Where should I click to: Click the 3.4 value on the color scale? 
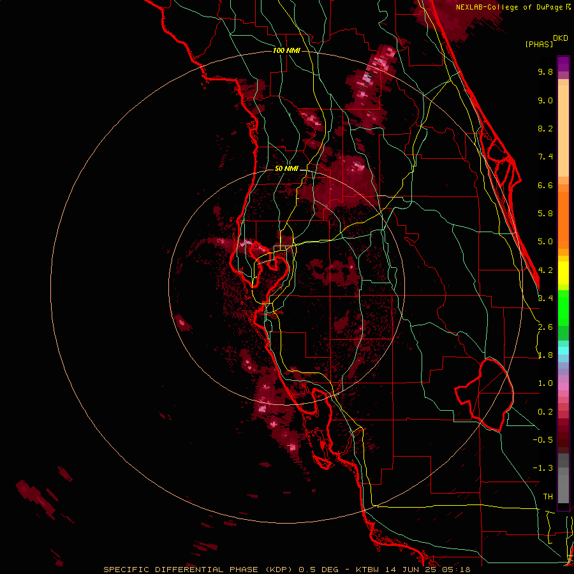tap(545, 298)
